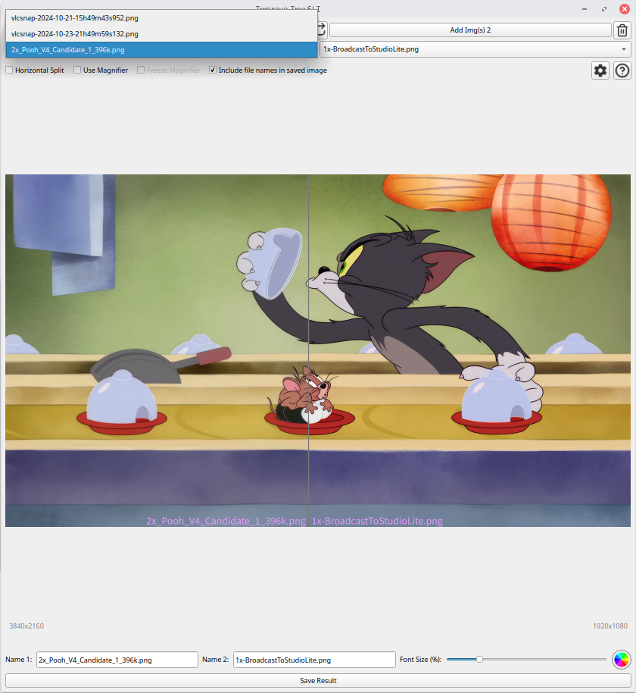Adjust the Font Size slider handle
The image size is (636, 693).
tap(479, 659)
